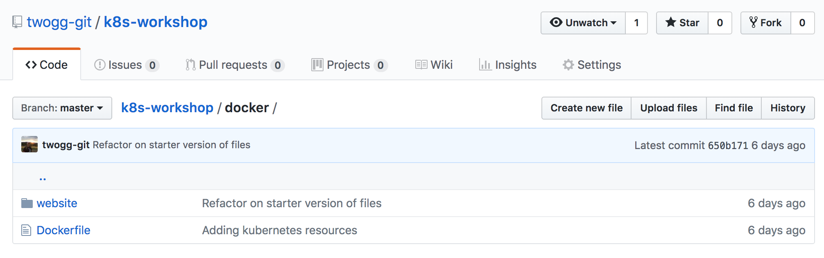Click the Issues exclamation icon
This screenshot has width=824, height=258.
100,65
